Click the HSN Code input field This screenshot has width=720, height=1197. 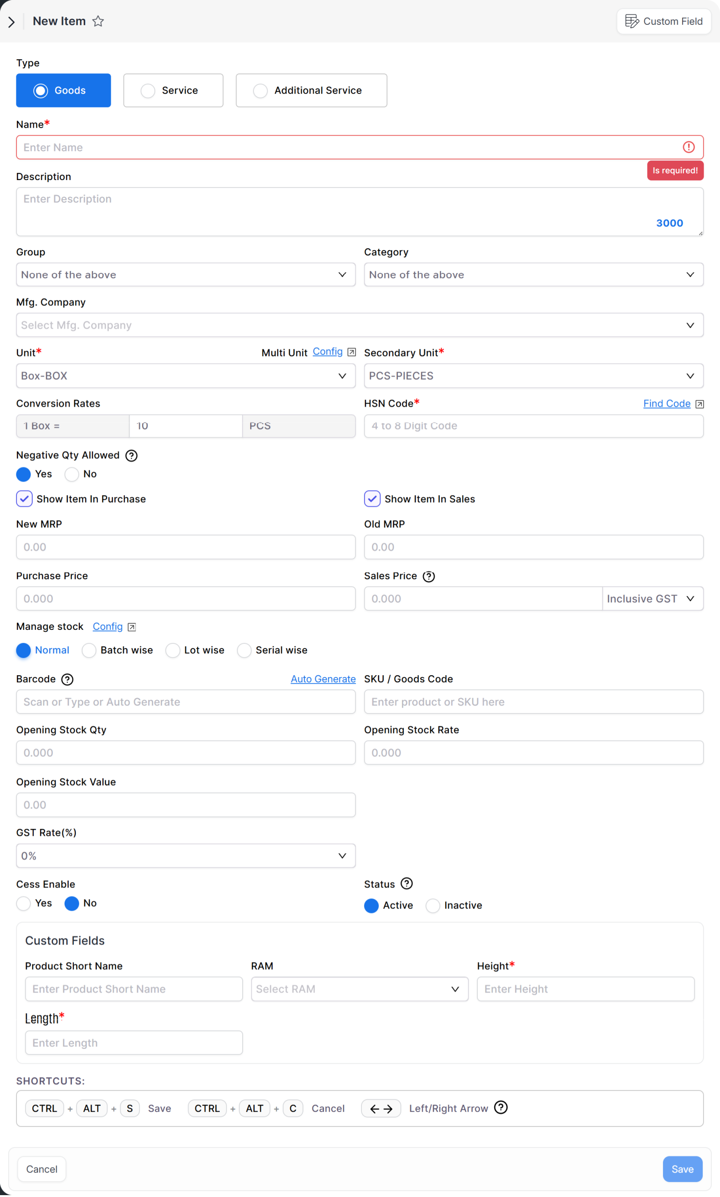[x=533, y=426]
